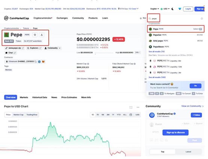This screenshot has height=159, width=208.
Task: Click the Sign up button
Action: [199, 9]
